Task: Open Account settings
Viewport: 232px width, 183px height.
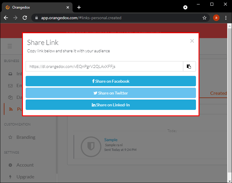Action: click(x=25, y=165)
